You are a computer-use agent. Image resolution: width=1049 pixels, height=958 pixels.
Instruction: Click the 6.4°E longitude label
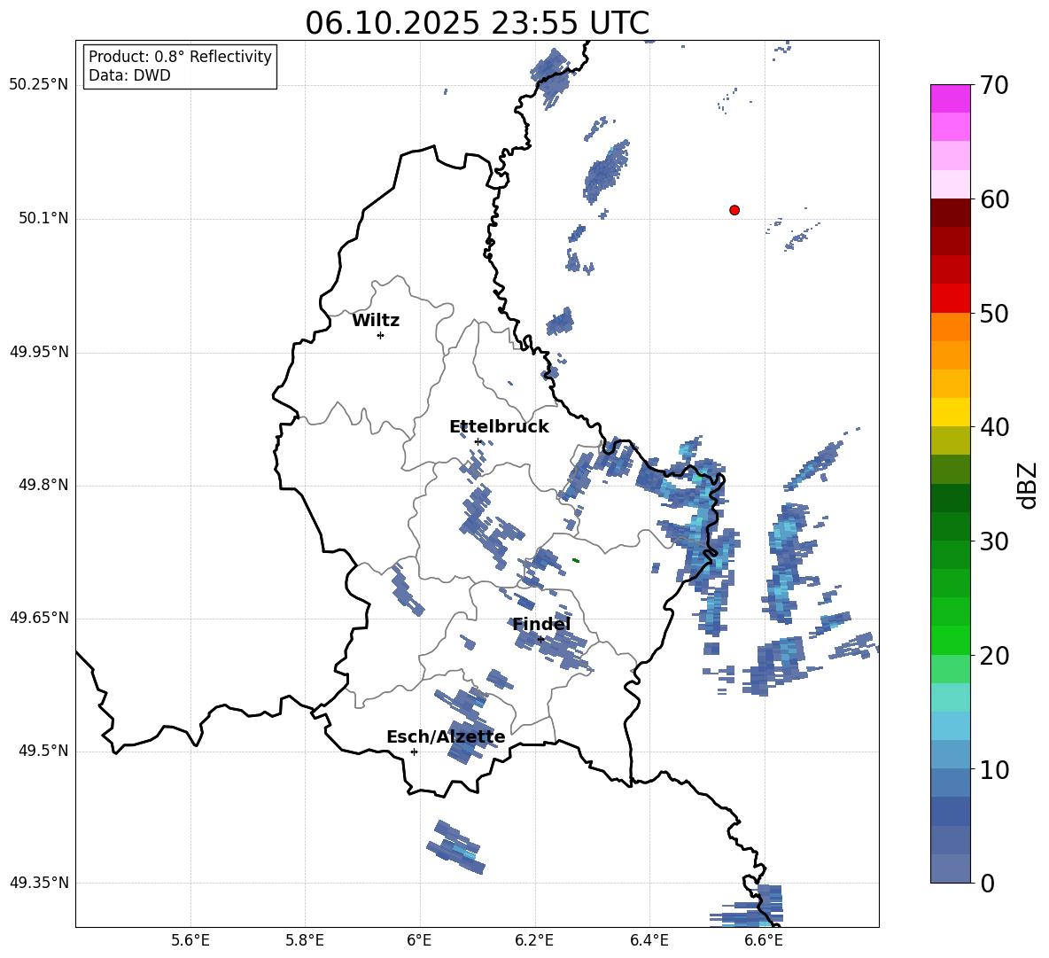(649, 940)
